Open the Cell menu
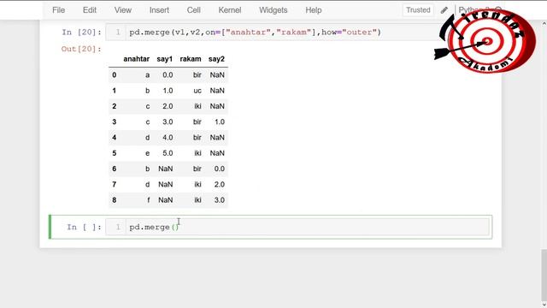Image resolution: width=547 pixels, height=308 pixels. 194,10
